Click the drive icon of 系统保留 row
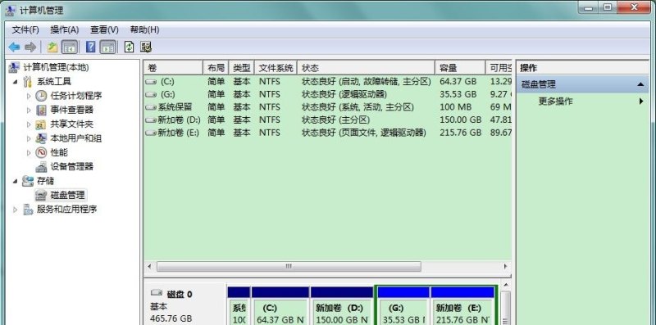Image resolution: width=656 pixels, height=325 pixels. click(151, 107)
